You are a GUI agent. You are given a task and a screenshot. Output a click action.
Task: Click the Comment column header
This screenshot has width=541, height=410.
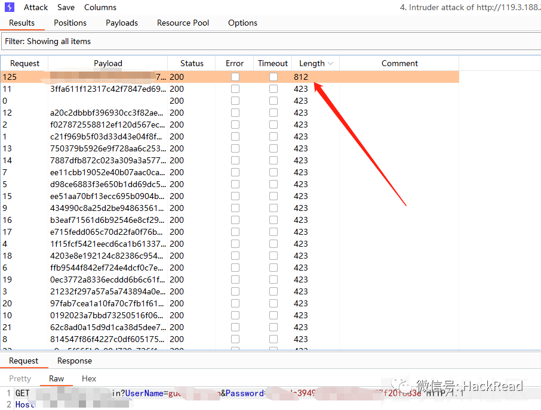pyautogui.click(x=399, y=63)
